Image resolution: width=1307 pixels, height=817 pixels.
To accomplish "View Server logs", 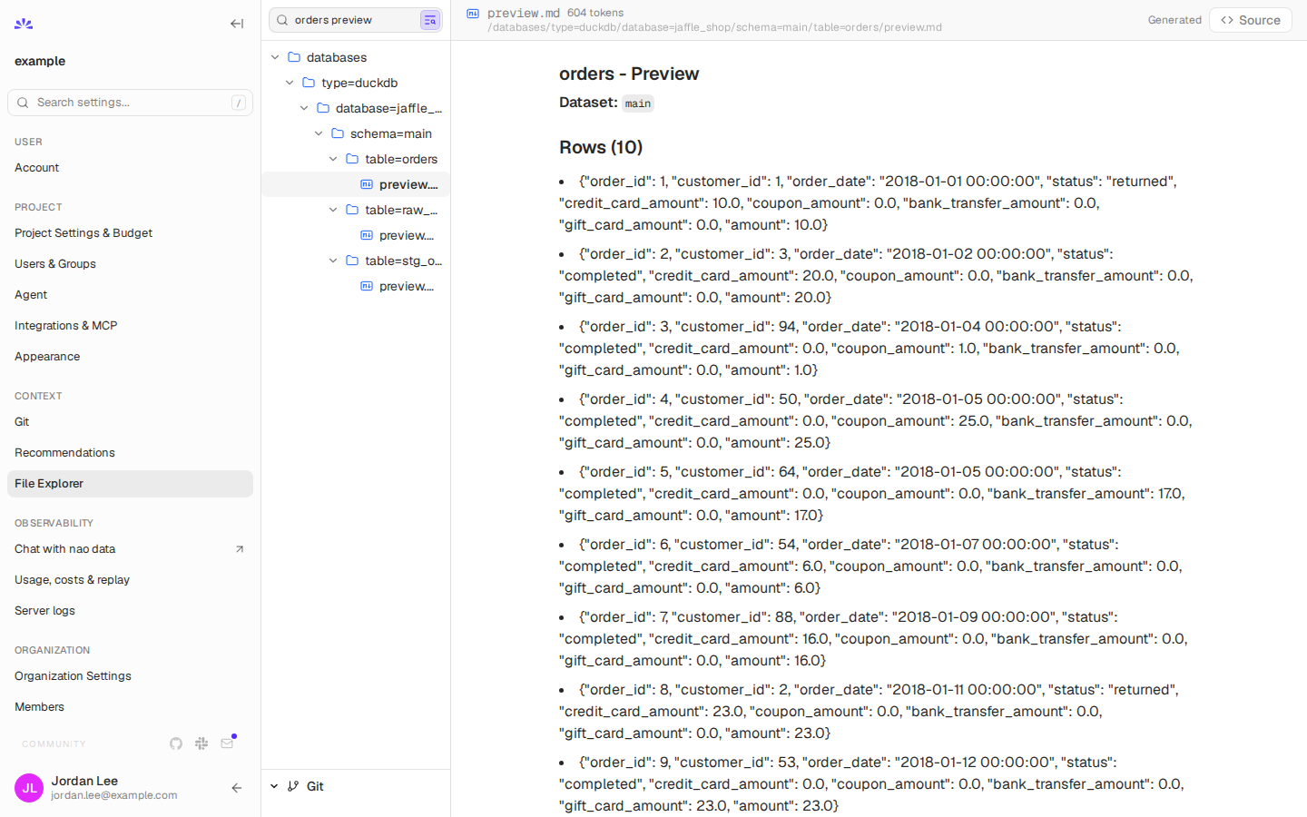I will 130,611.
